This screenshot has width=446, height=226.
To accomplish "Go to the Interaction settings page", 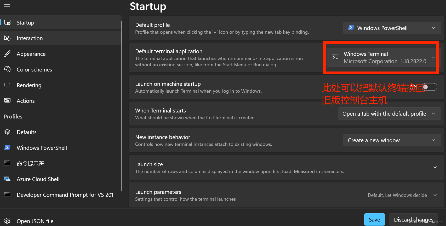I will 61,38.
